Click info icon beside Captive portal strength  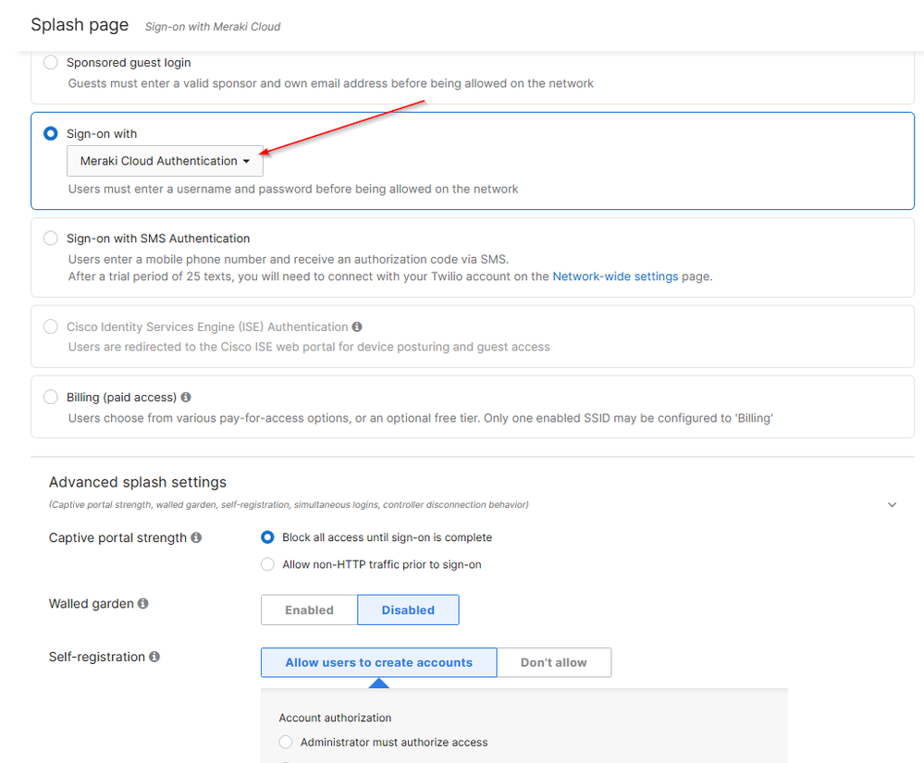(x=196, y=537)
